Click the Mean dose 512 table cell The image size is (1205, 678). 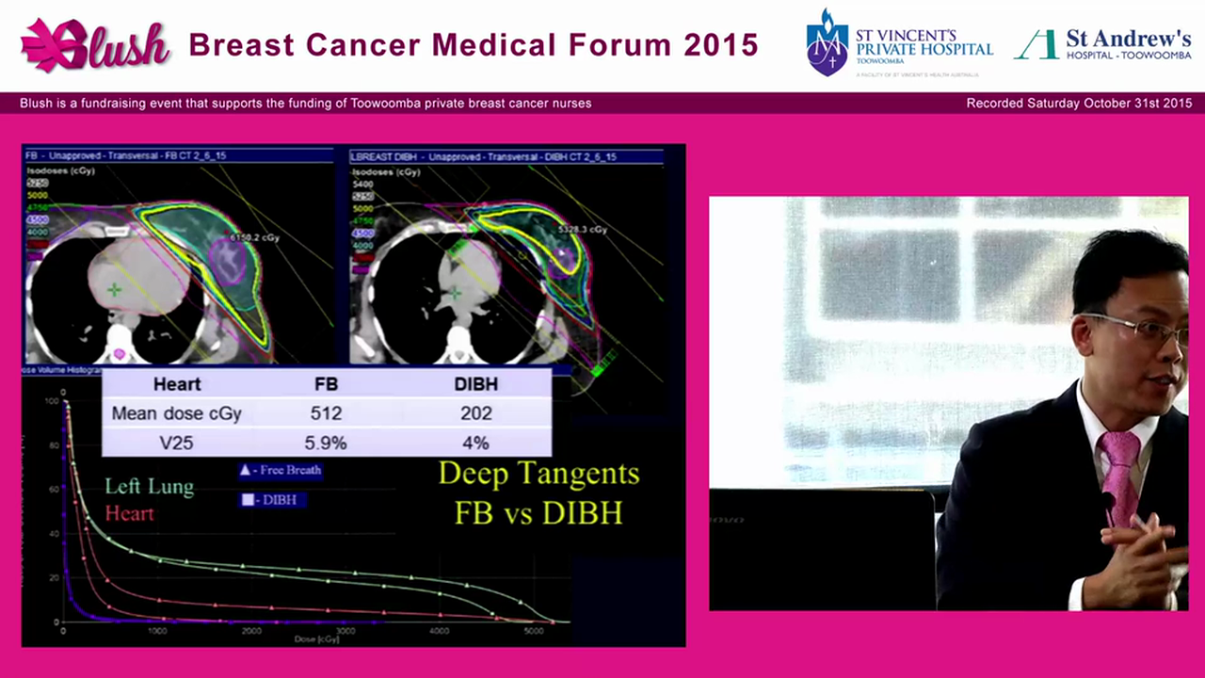click(326, 412)
